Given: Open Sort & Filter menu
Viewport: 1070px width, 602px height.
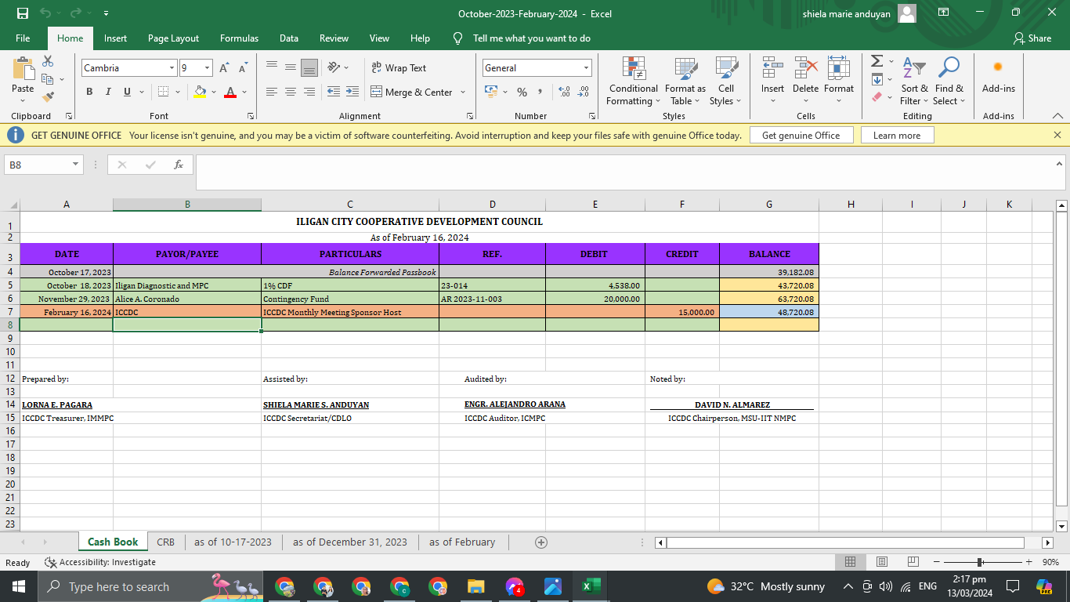Looking at the screenshot, I should (x=914, y=82).
